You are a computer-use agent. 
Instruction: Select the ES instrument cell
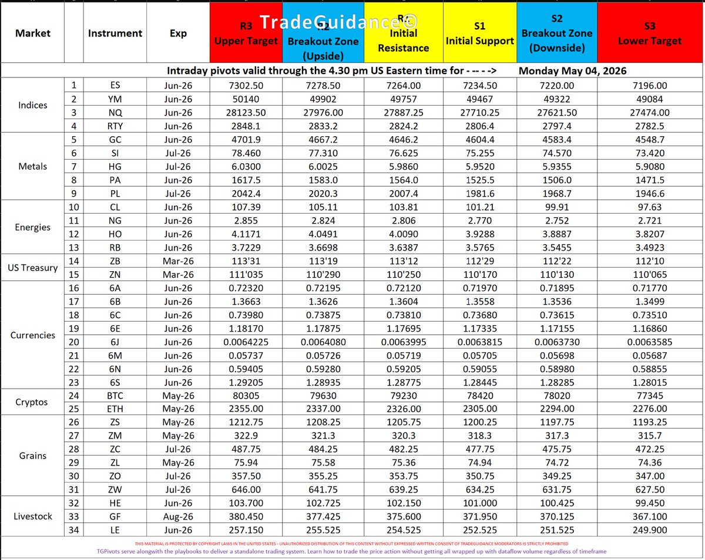pyautogui.click(x=115, y=85)
